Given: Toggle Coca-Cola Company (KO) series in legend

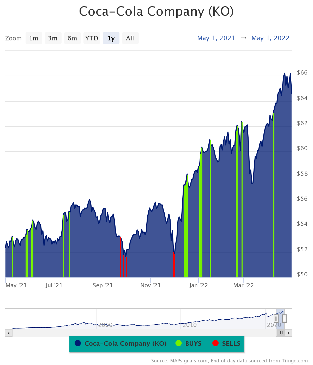Looking at the screenshot, I should click(121, 344).
